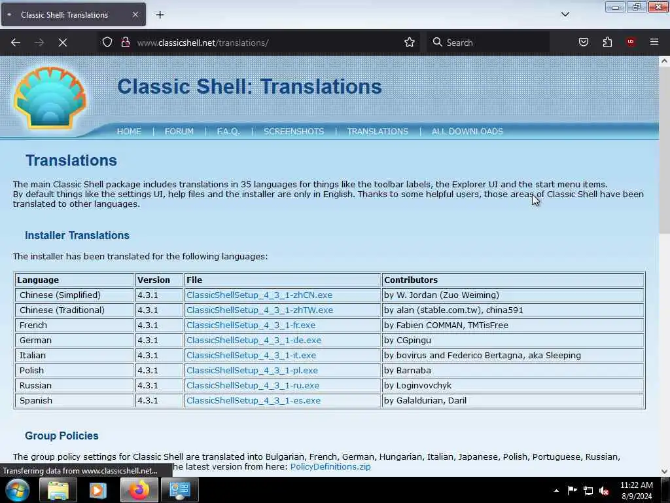This screenshot has height=503, width=670.
Task: Switch to the Classic Shell: Translations tab
Action: point(73,14)
